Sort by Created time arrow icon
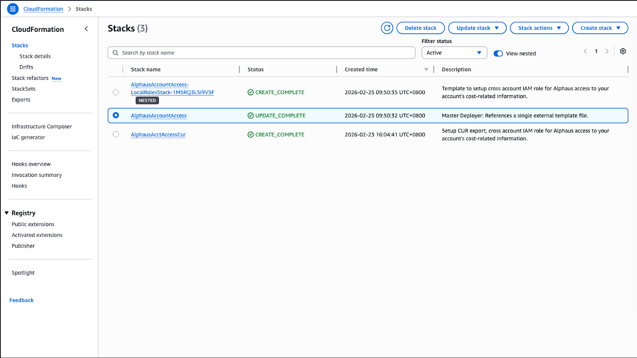The height and width of the screenshot is (358, 637). [x=426, y=70]
